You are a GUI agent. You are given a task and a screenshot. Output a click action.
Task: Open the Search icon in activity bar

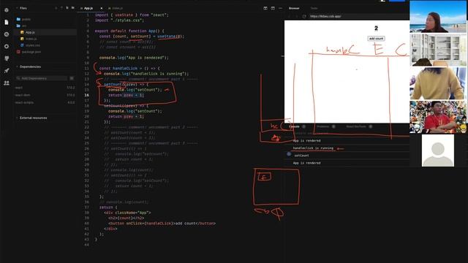(x=7, y=34)
